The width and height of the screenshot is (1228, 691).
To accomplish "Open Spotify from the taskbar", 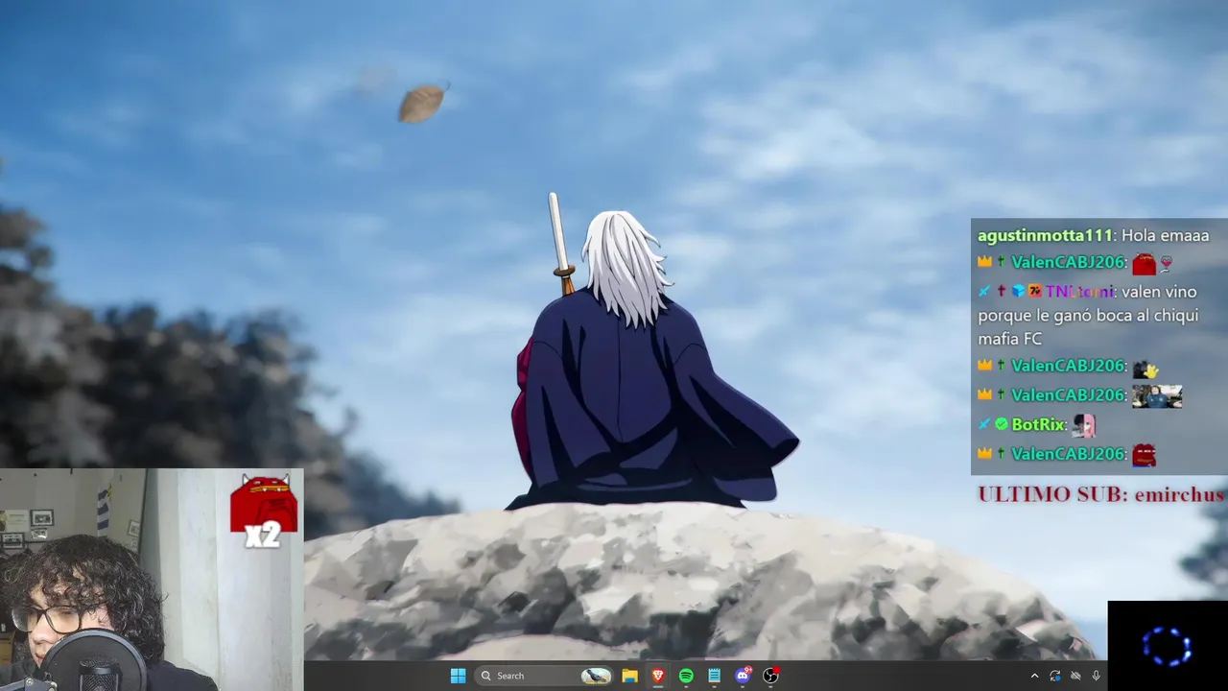I will coord(686,676).
